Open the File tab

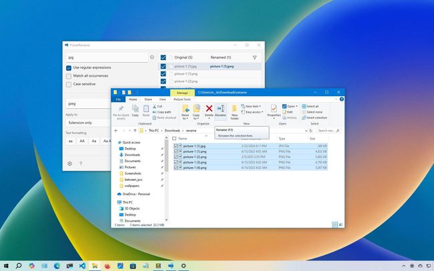pos(118,99)
